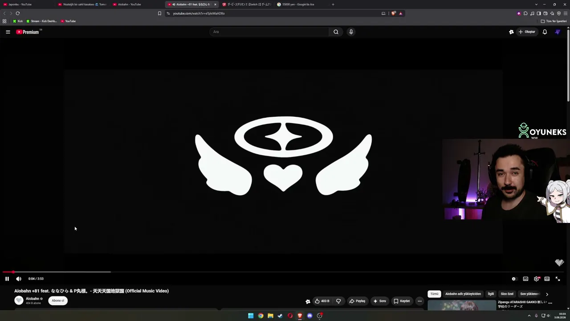
Task: Open Brave Shields lion icon
Action: (x=393, y=13)
